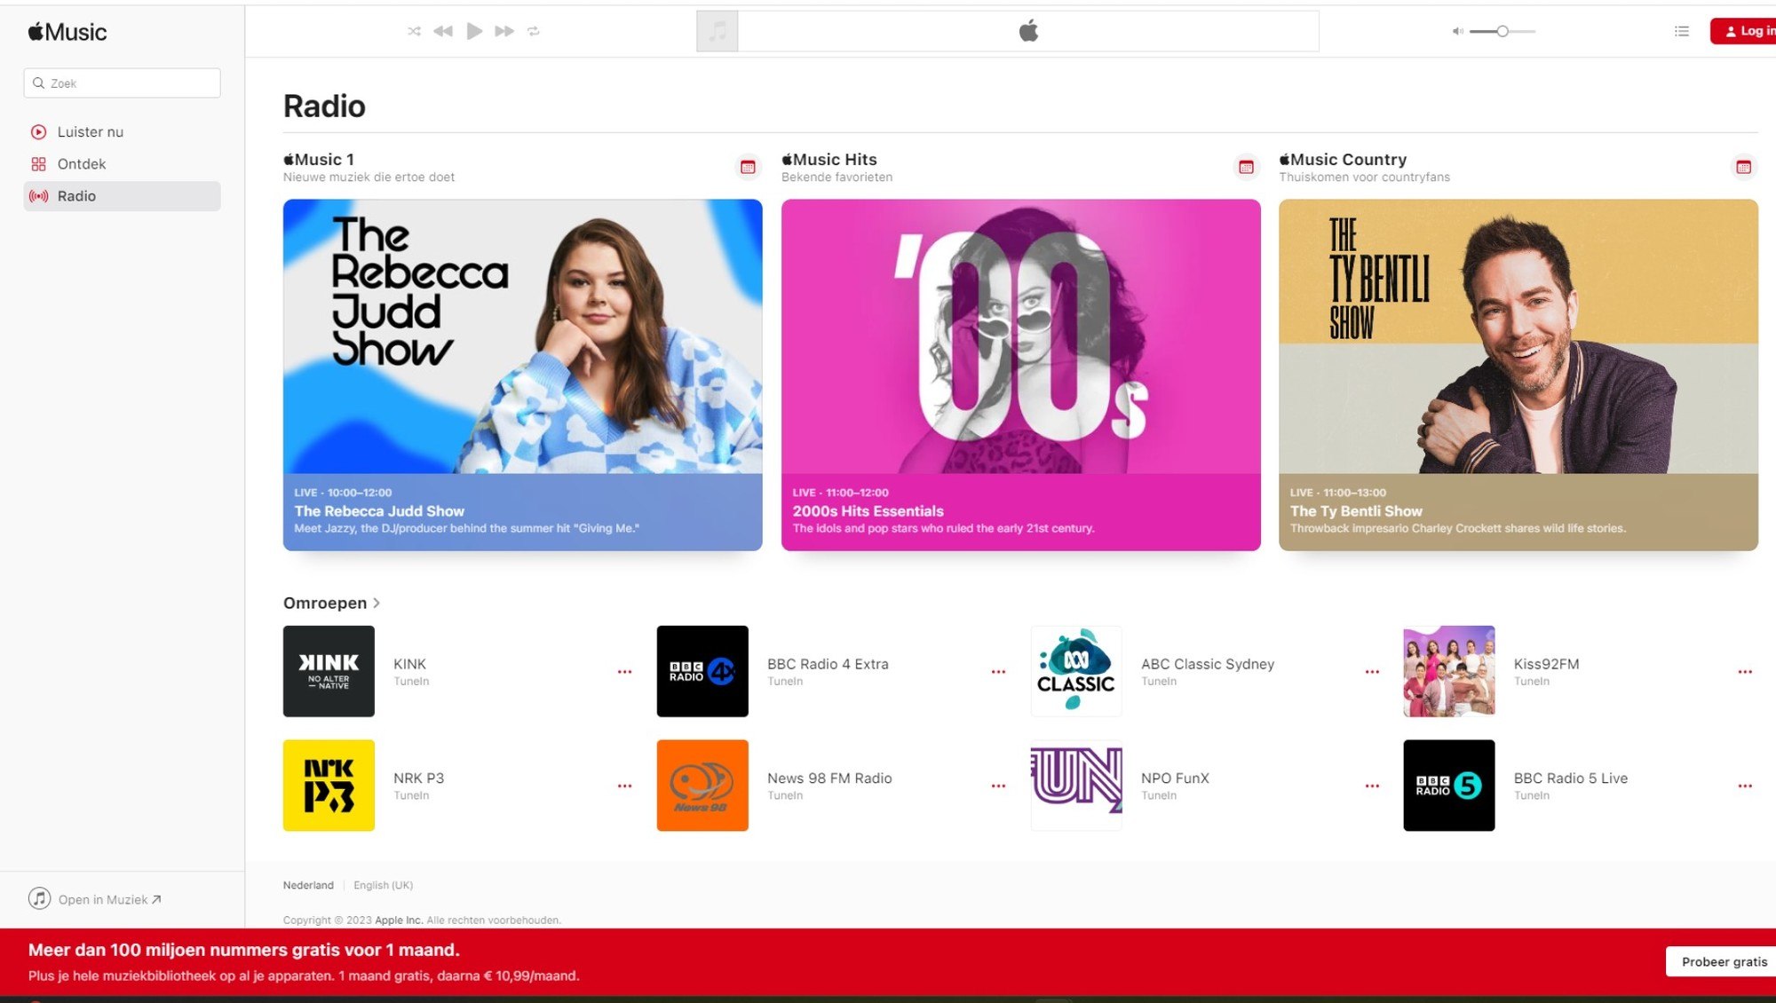Click the NRK P3 yellow logo
This screenshot has height=1003, width=1776.
[329, 786]
